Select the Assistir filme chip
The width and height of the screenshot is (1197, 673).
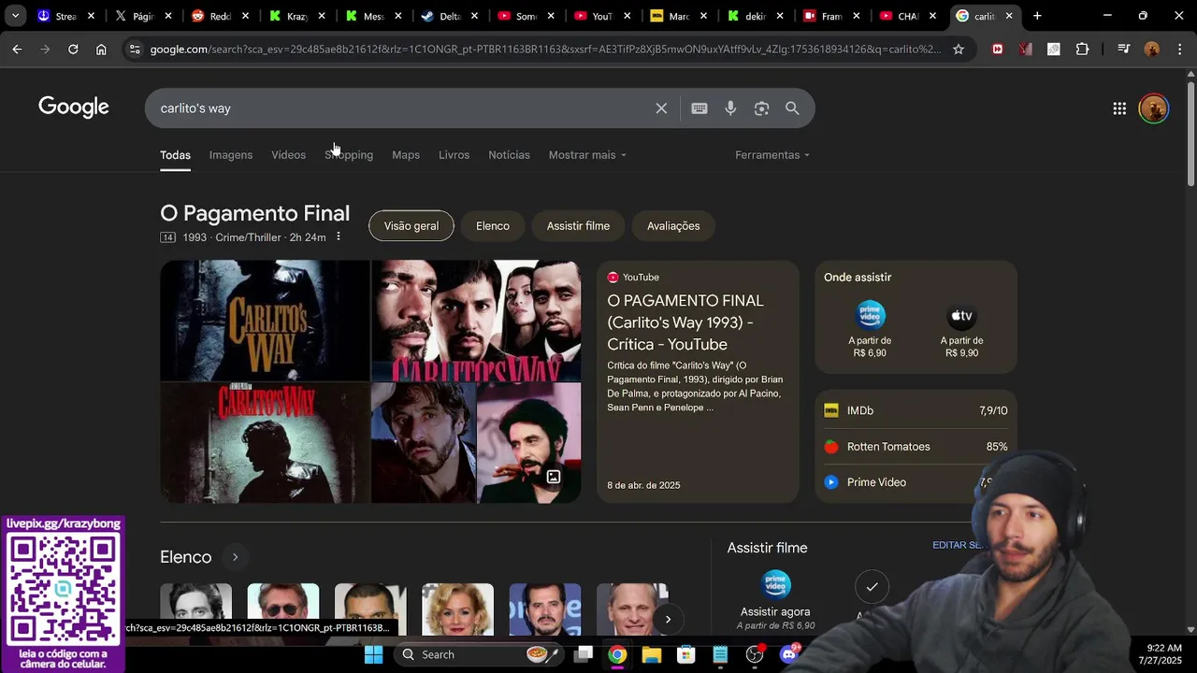tap(578, 226)
